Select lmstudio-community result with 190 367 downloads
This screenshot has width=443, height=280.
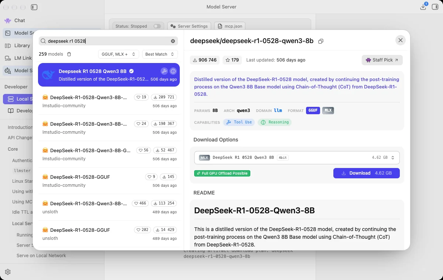pyautogui.click(x=109, y=128)
